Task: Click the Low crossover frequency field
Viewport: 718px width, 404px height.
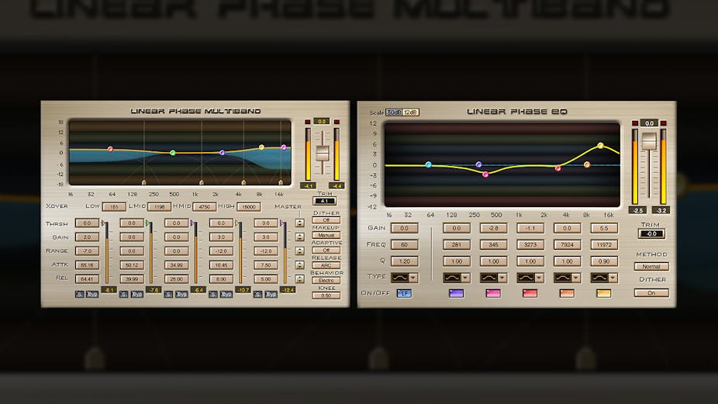Action: point(114,207)
